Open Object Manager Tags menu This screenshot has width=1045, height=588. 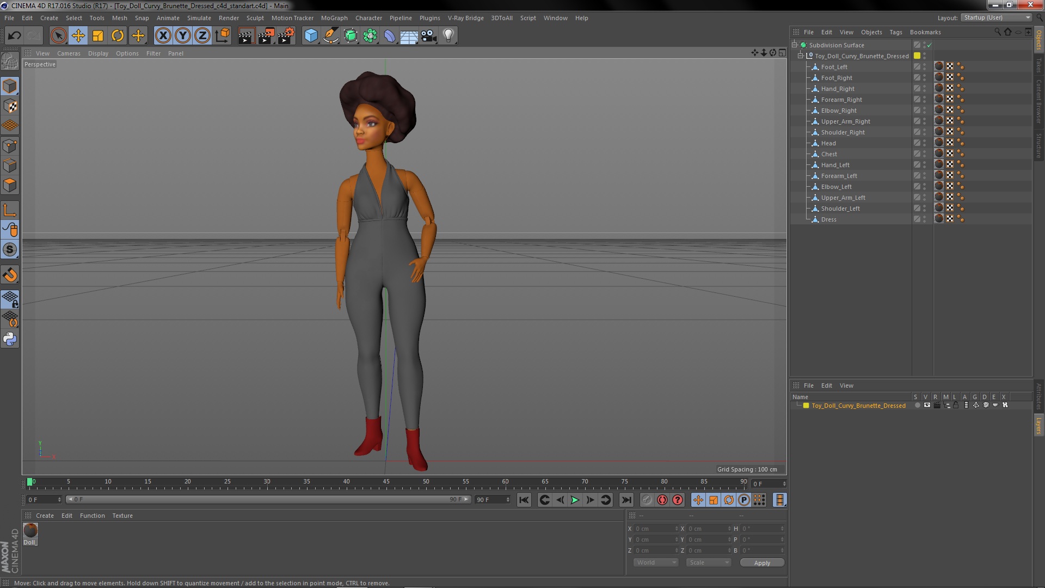point(895,32)
